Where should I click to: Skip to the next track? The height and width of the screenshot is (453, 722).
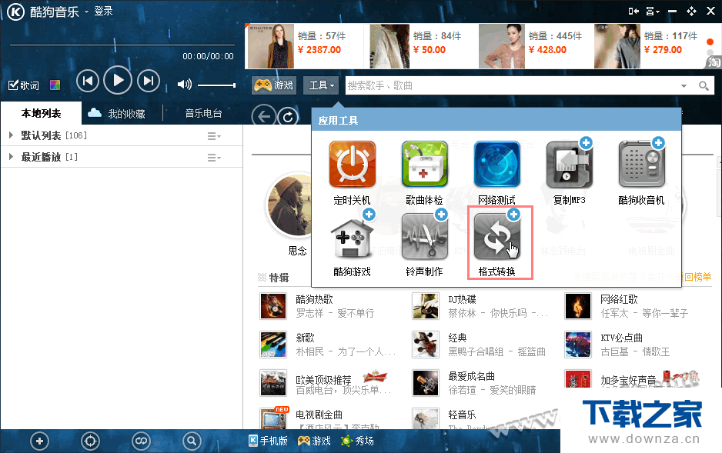[149, 82]
